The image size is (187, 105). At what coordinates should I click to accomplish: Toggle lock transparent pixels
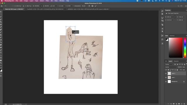pyautogui.click(x=169, y=70)
